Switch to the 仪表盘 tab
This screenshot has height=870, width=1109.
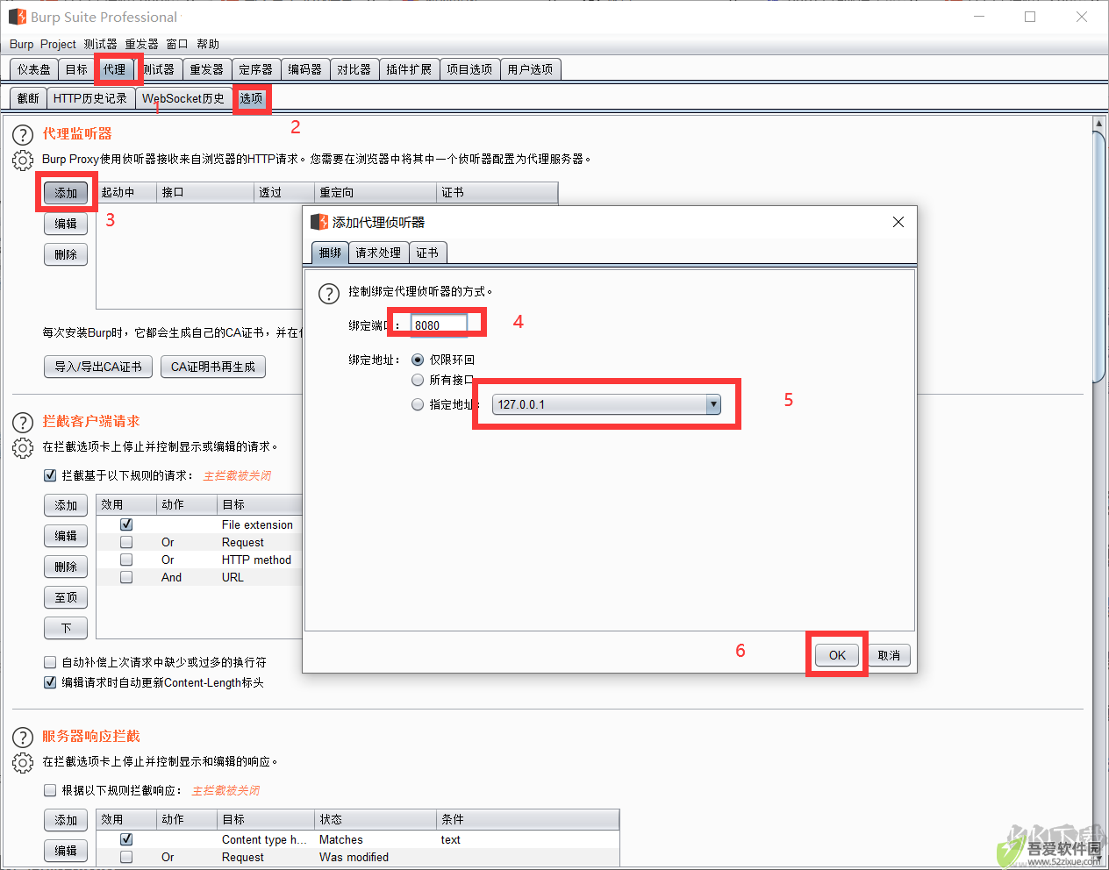[x=34, y=69]
